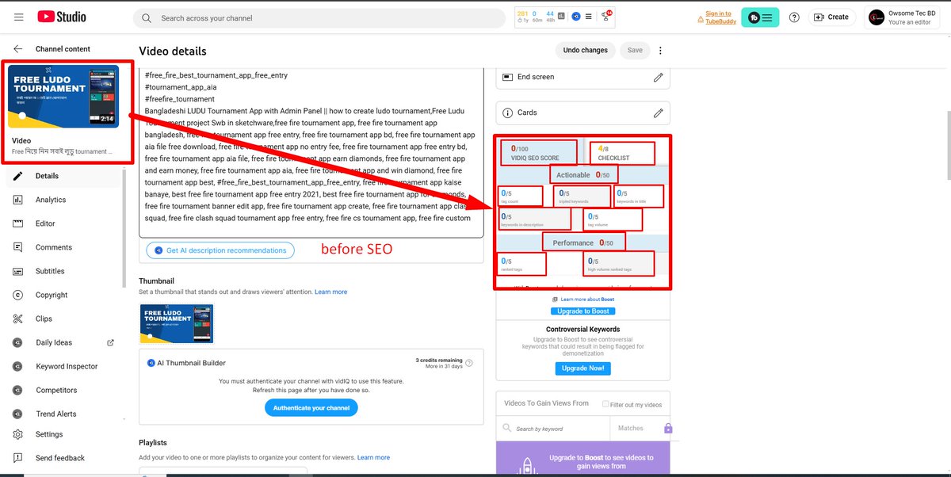Click the search magnifier icon in top bar
This screenshot has height=477, width=951.
click(x=147, y=17)
